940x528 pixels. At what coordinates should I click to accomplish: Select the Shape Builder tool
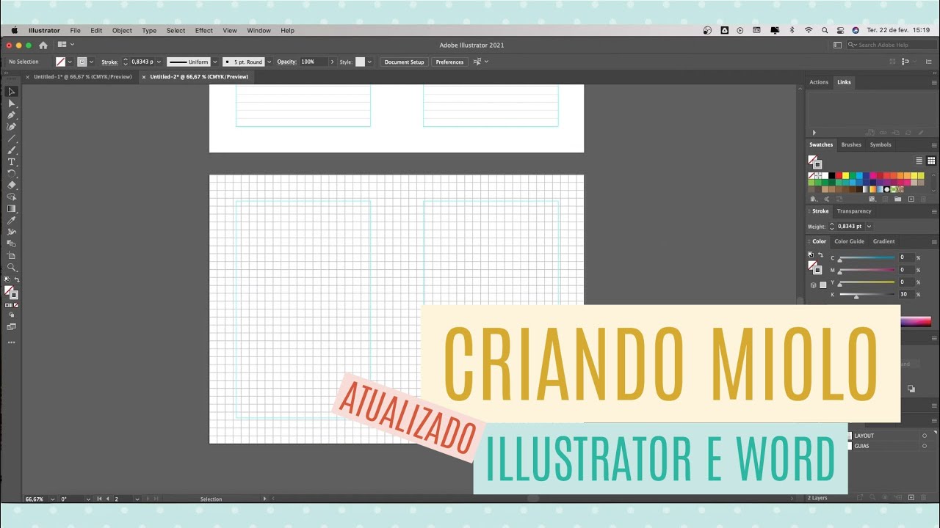point(12,197)
